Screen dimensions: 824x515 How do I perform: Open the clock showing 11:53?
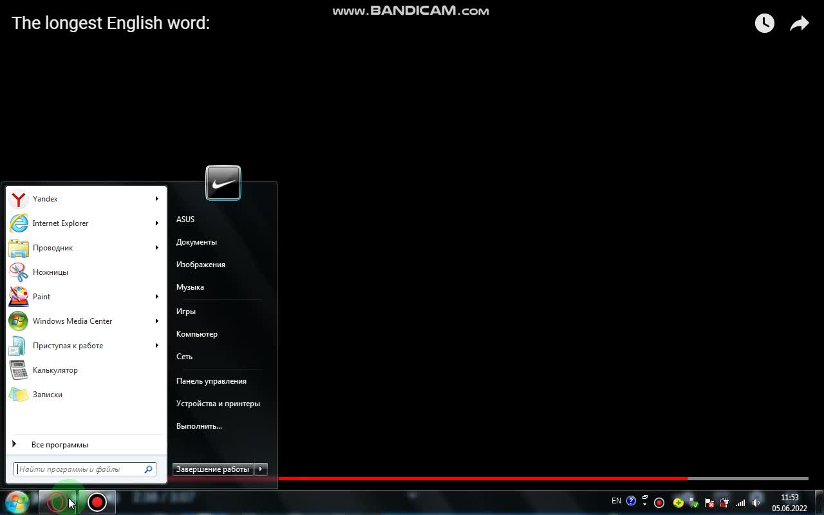789,503
